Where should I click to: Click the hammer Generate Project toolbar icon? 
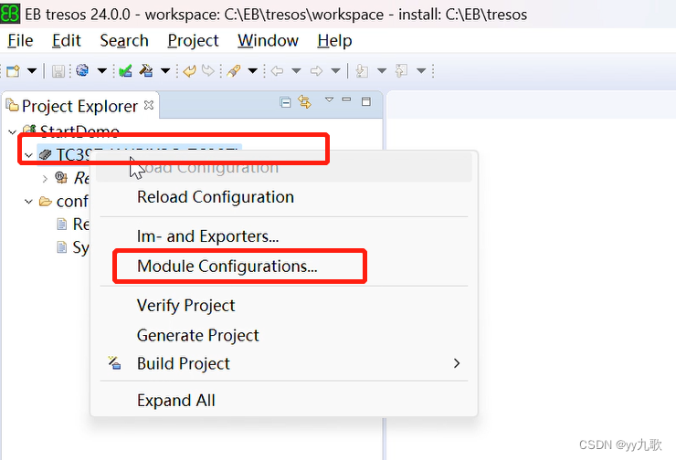click(x=146, y=70)
